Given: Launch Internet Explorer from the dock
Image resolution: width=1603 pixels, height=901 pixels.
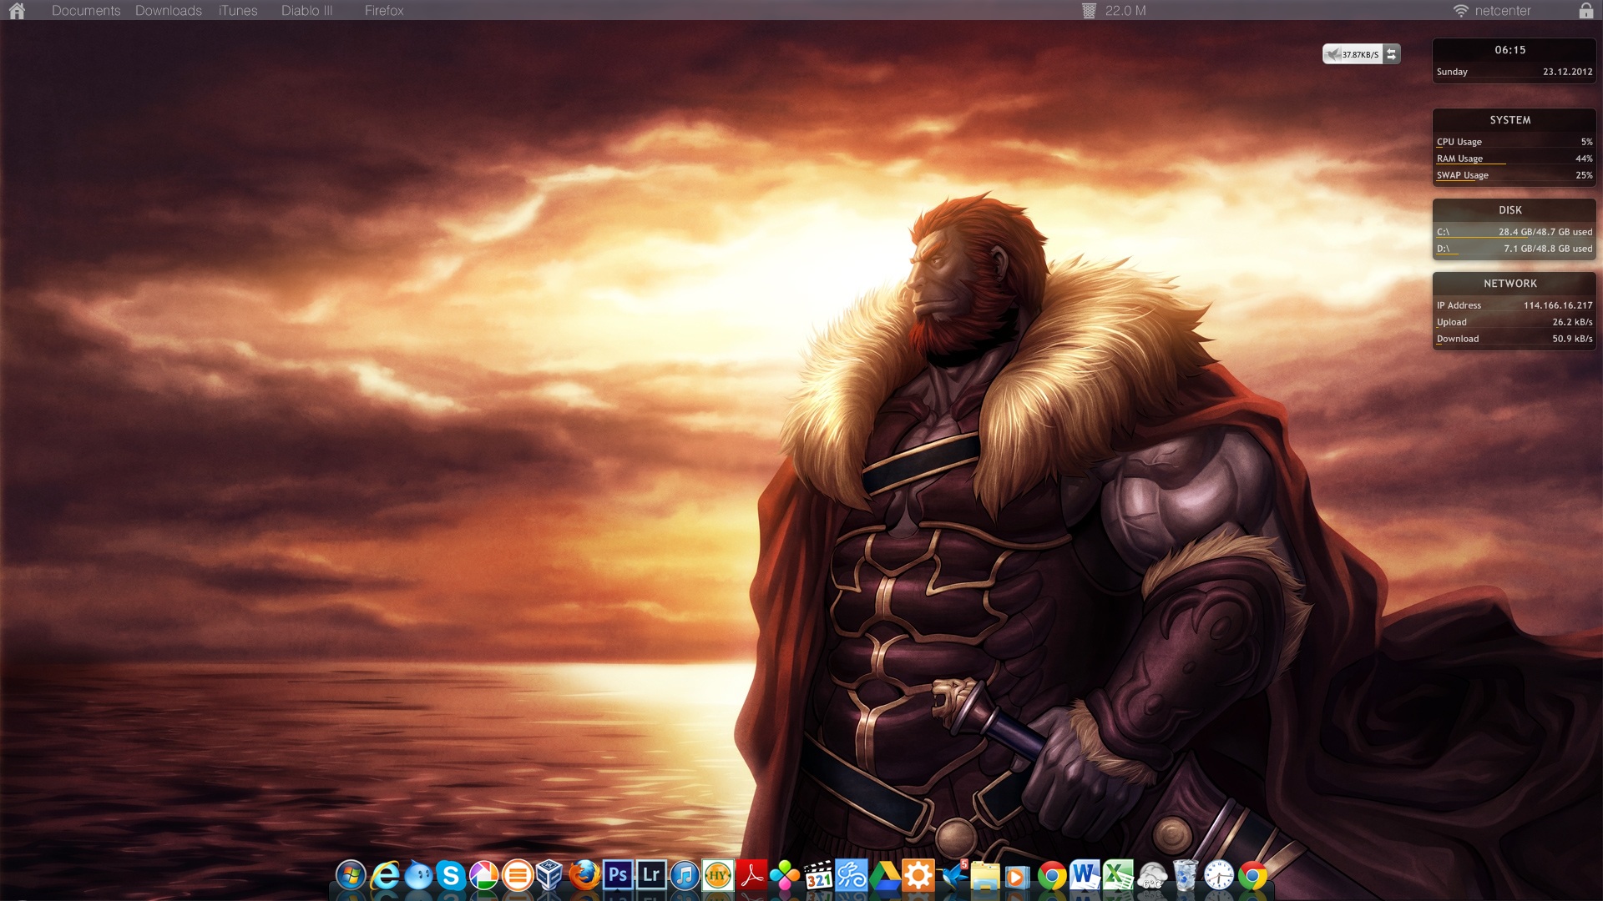Looking at the screenshot, I should click(385, 876).
